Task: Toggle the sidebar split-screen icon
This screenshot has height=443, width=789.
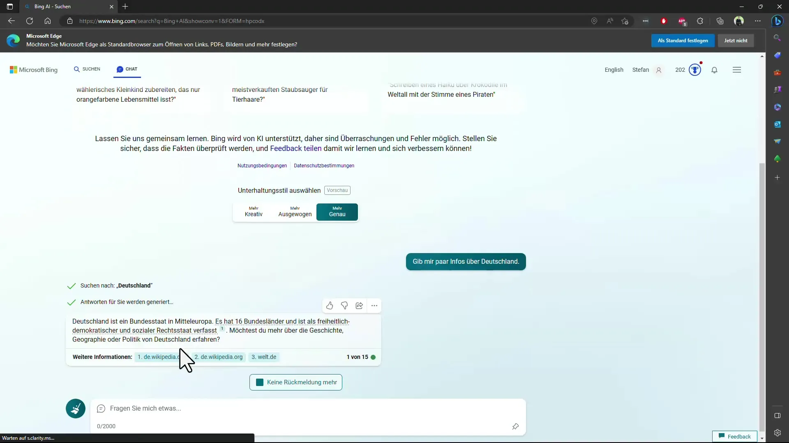Action: (x=777, y=416)
